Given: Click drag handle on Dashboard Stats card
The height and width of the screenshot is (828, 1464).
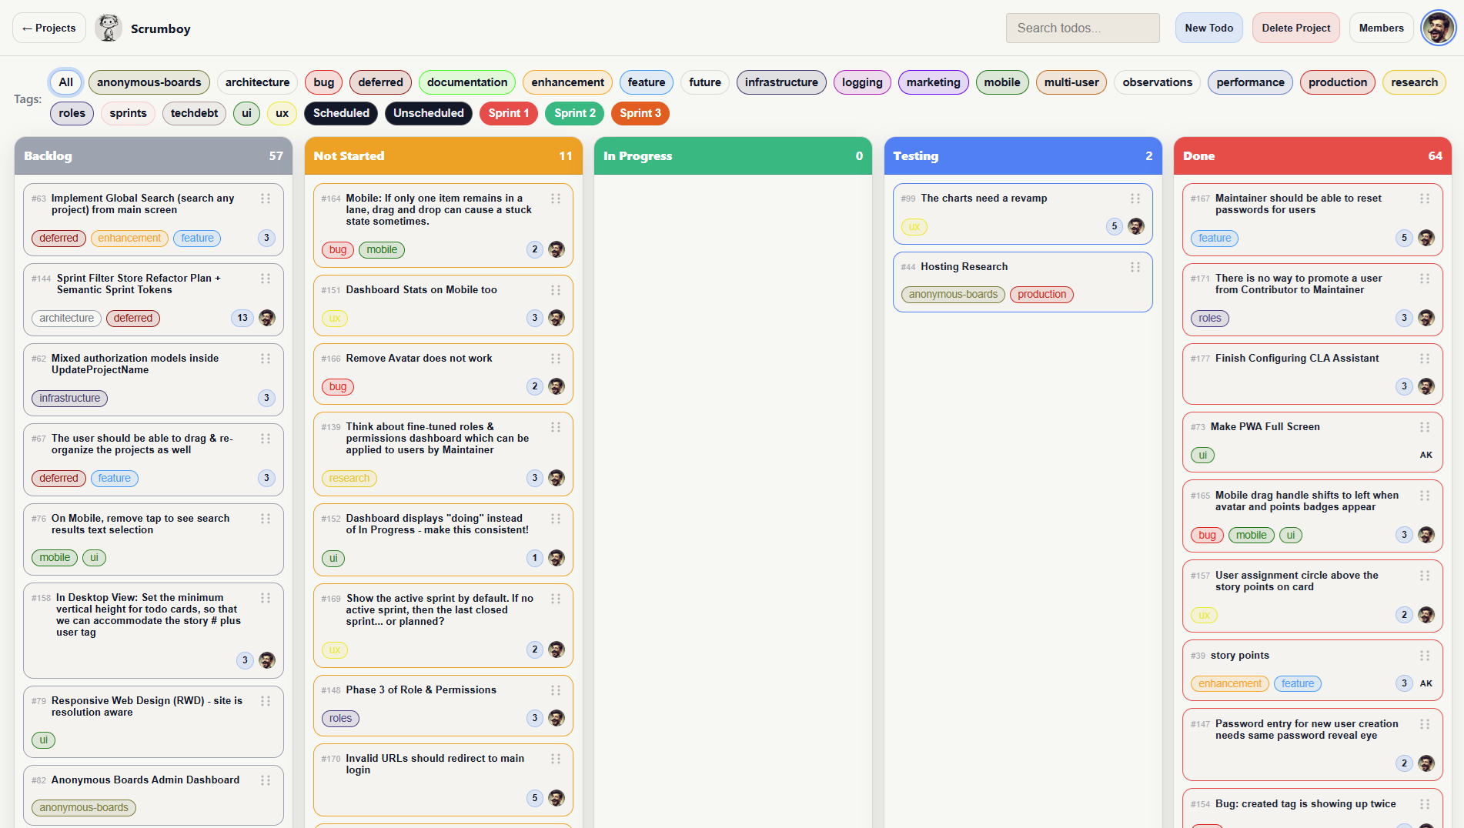Looking at the screenshot, I should point(555,290).
